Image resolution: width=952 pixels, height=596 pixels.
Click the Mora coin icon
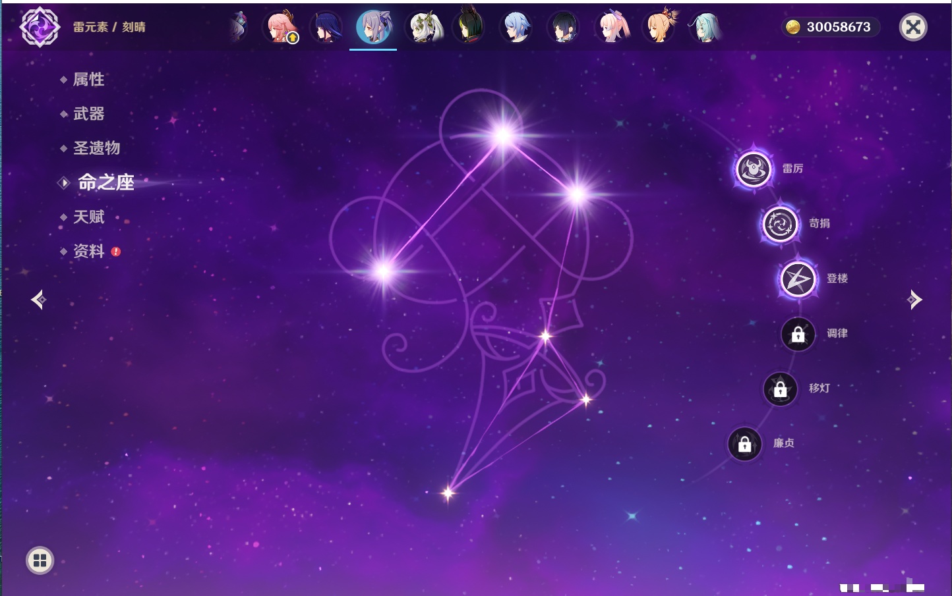point(792,27)
